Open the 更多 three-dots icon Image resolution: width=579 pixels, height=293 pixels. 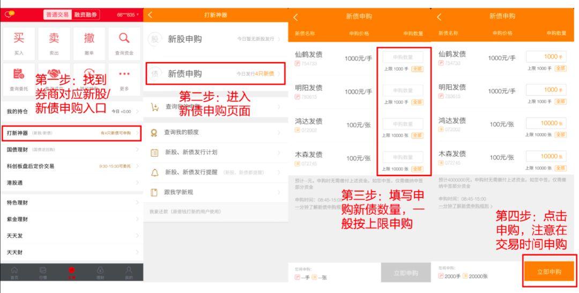[124, 74]
